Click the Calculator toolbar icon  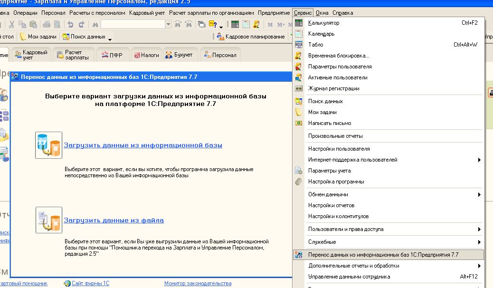[235, 24]
